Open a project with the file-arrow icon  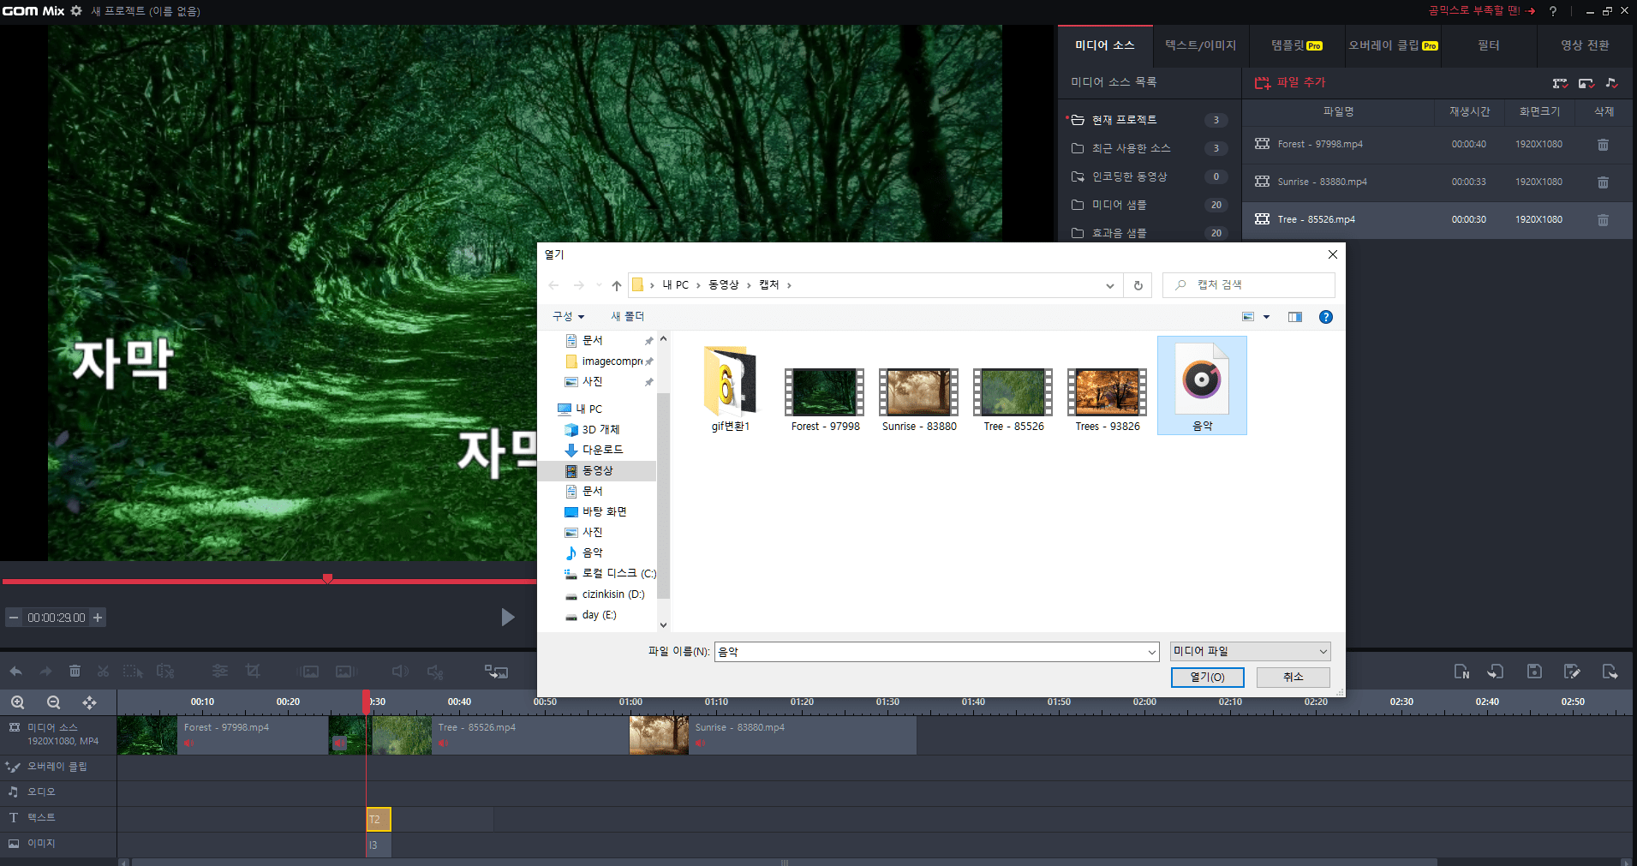coord(1496,672)
